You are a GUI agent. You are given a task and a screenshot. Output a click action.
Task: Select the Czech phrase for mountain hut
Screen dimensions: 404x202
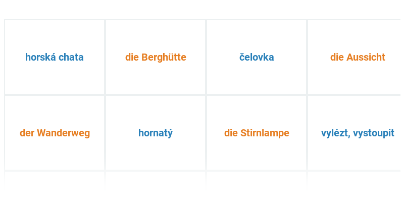click(x=55, y=57)
